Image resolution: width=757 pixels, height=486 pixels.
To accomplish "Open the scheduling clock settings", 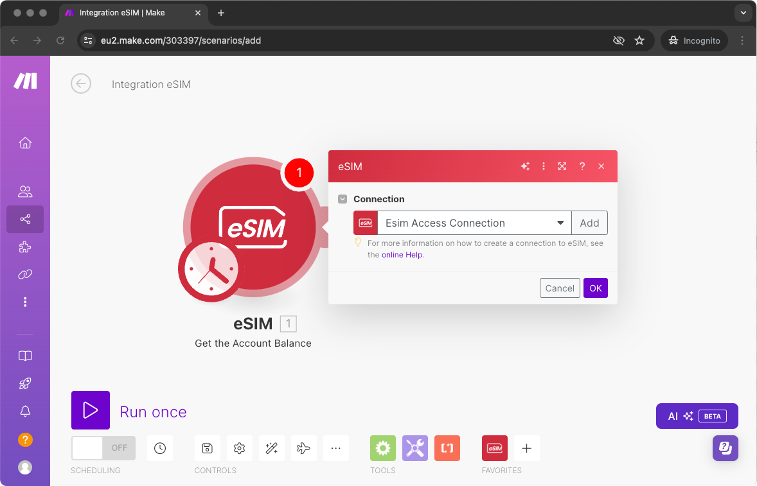I will 159,447.
